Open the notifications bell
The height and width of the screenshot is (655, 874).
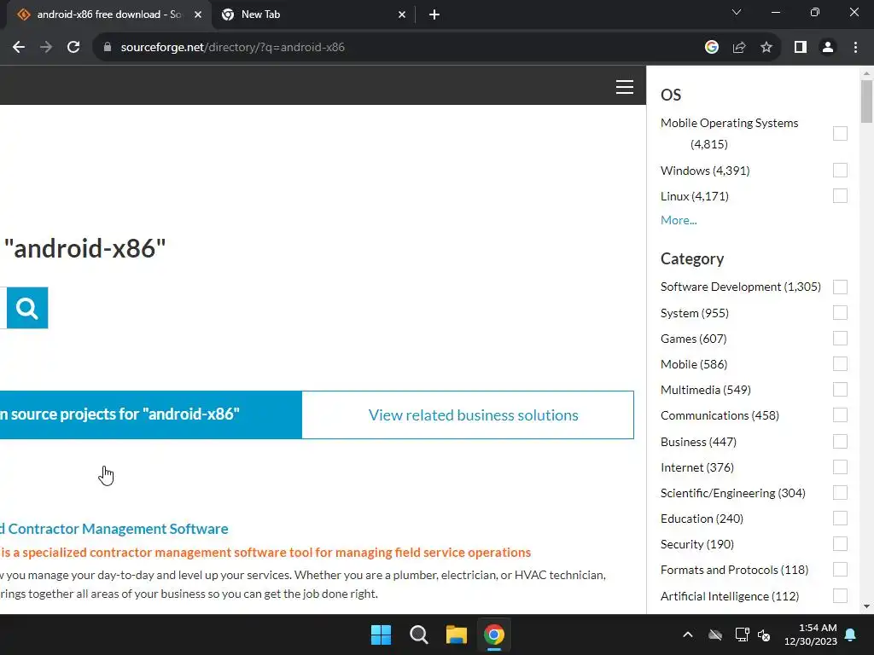coord(851,635)
